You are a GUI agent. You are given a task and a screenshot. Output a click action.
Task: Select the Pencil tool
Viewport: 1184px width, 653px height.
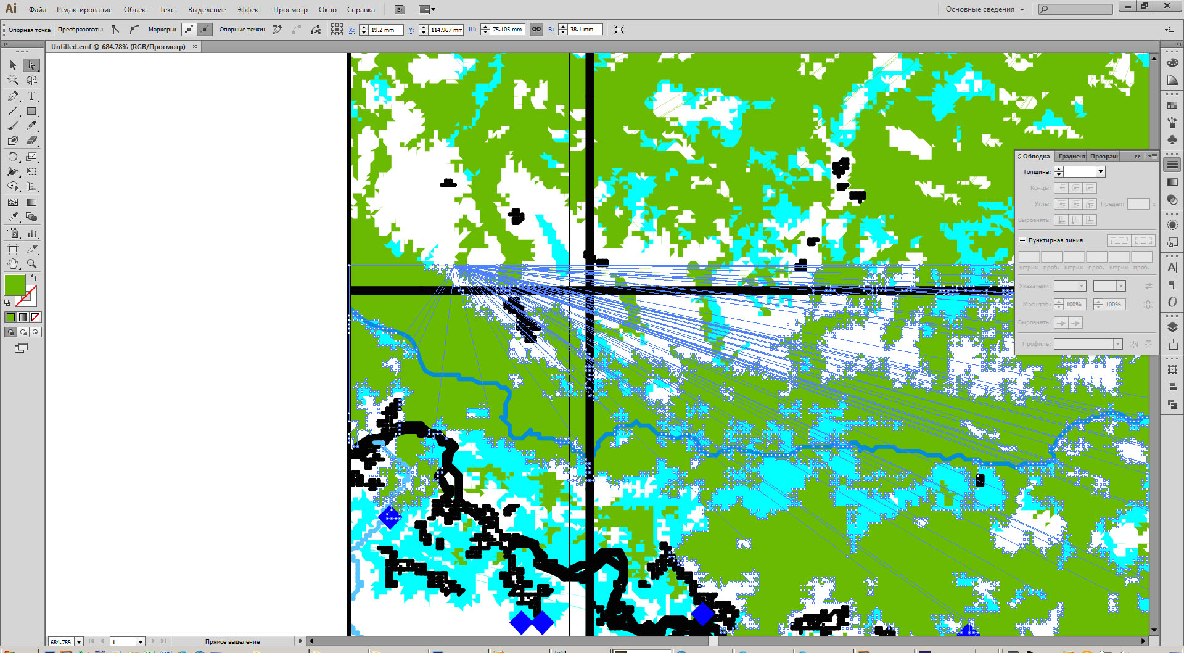point(31,126)
